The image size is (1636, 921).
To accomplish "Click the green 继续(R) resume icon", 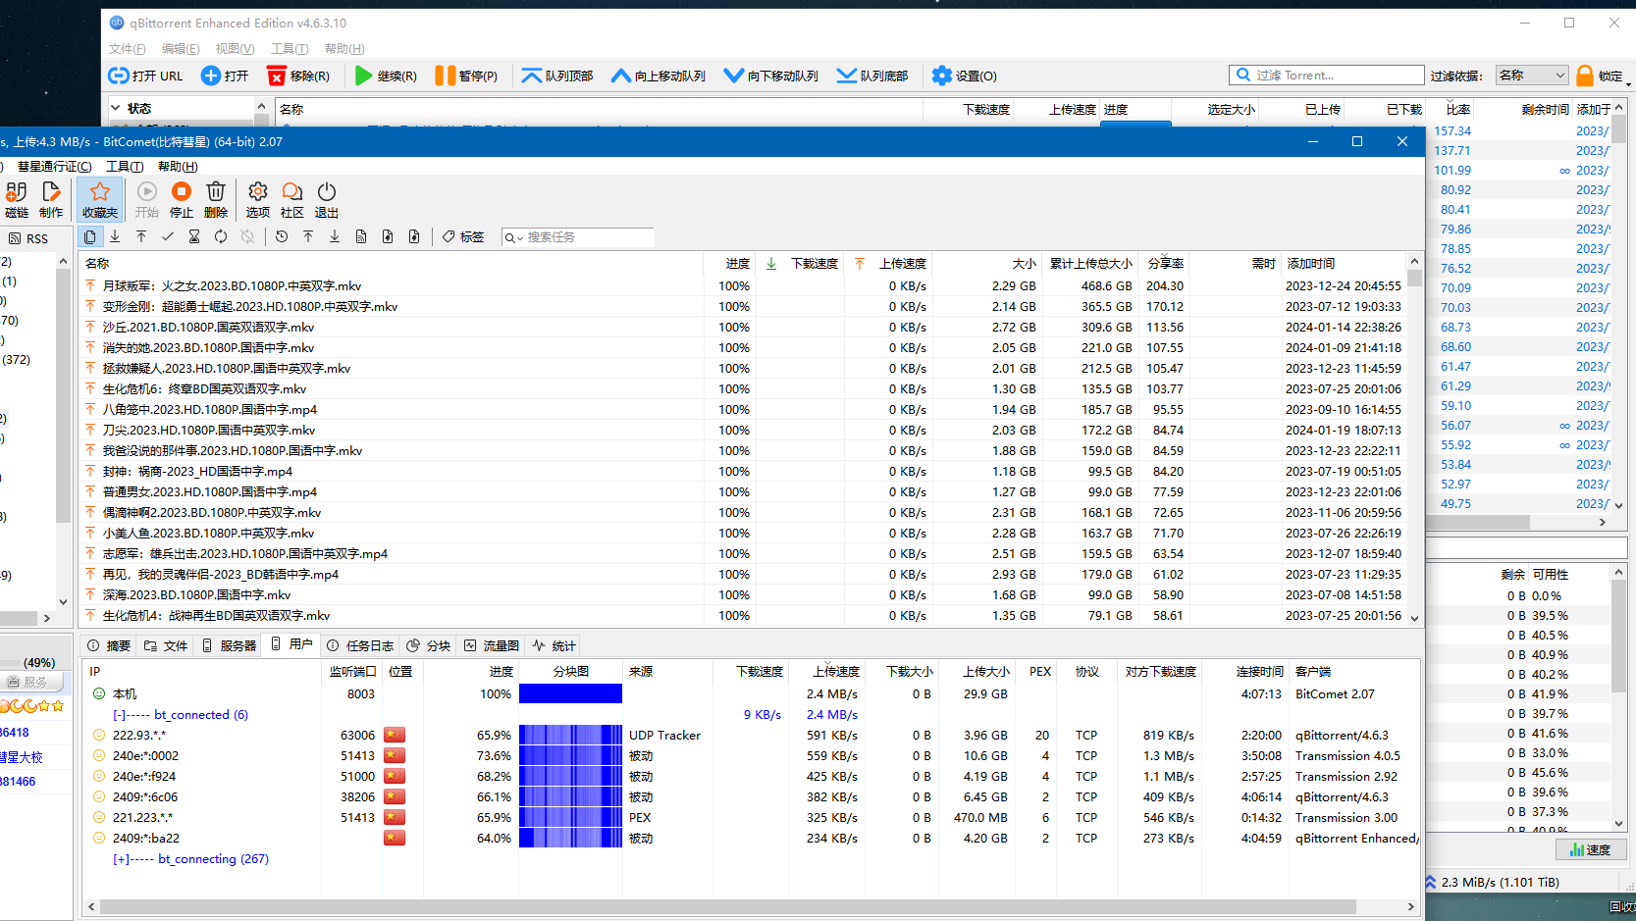I will [386, 76].
